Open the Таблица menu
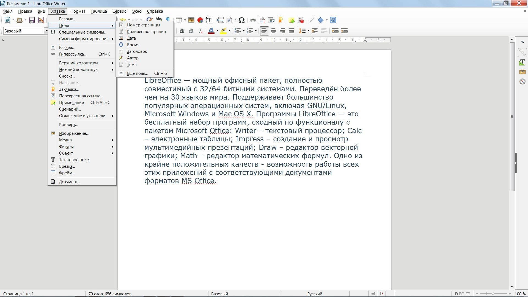528x297 pixels. pos(99,11)
